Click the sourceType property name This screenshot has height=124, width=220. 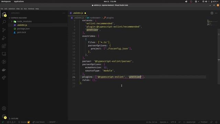click(92, 71)
